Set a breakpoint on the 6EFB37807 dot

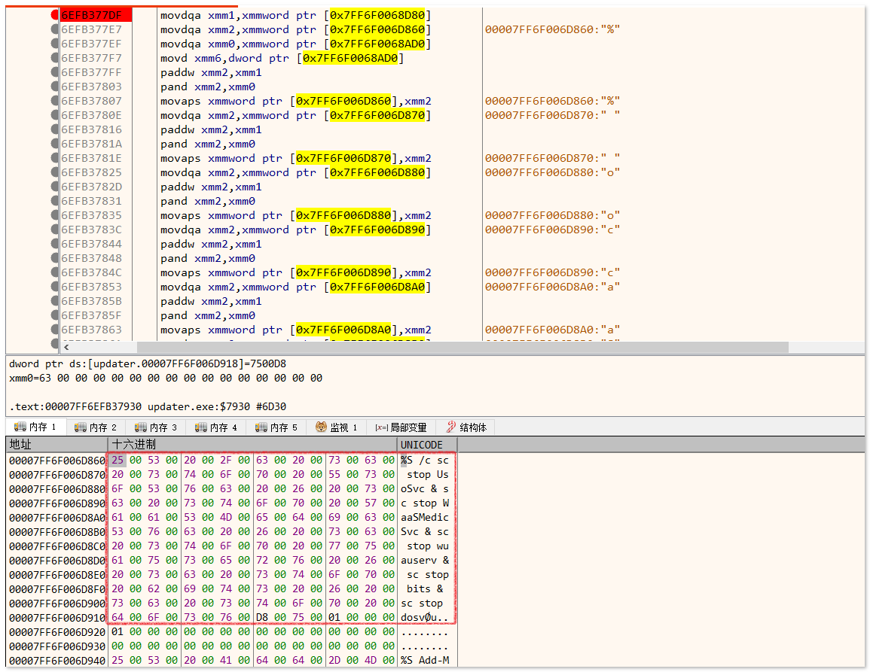[x=55, y=101]
